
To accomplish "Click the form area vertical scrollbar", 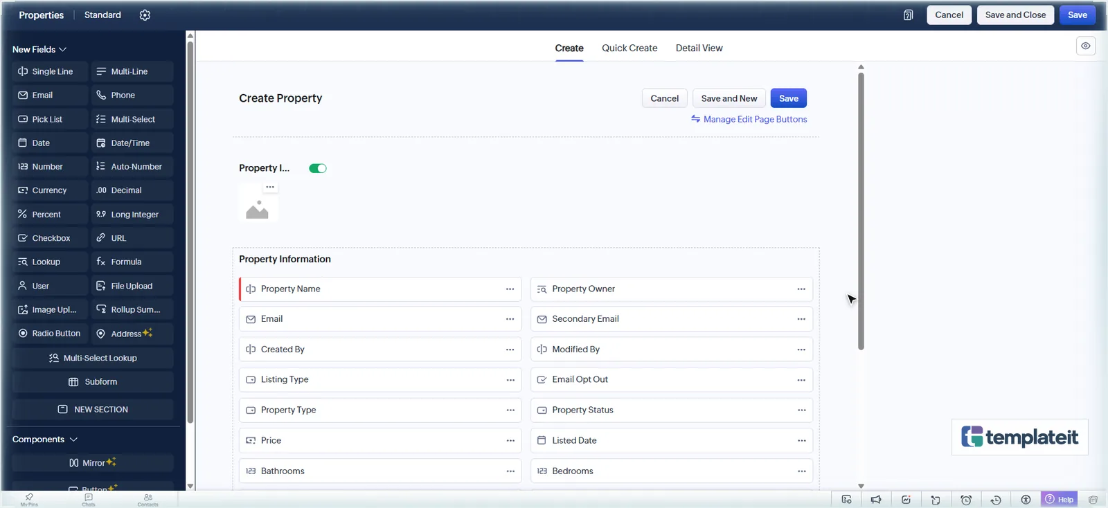I will tap(861, 211).
